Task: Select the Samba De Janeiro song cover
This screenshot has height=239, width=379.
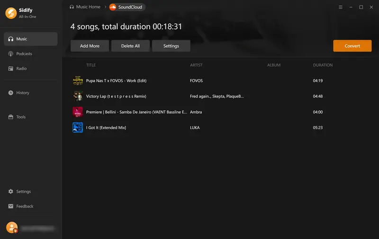Action: tap(78, 112)
